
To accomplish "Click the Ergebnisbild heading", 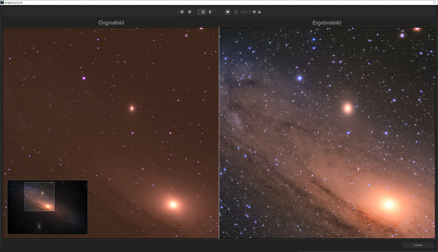I will coord(327,23).
